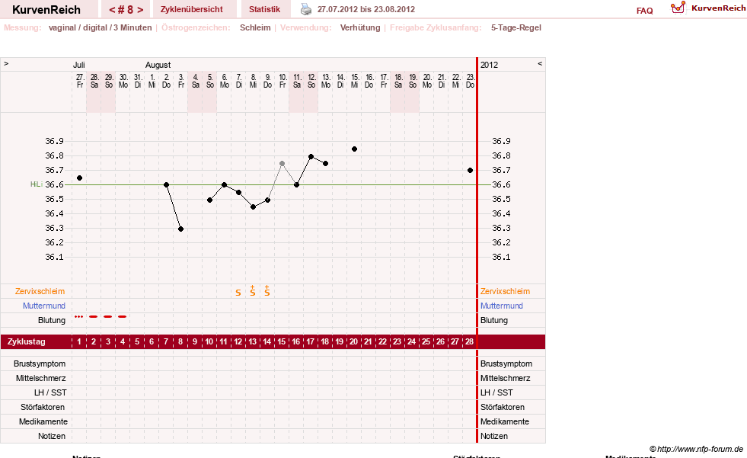
Task: Click the left Muttermund row label
Action: 44,306
